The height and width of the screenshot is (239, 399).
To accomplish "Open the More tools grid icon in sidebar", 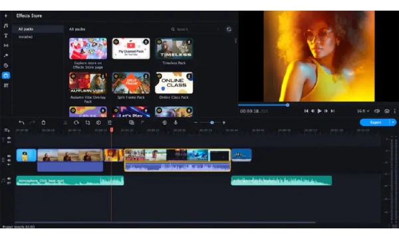I will pos(6,86).
